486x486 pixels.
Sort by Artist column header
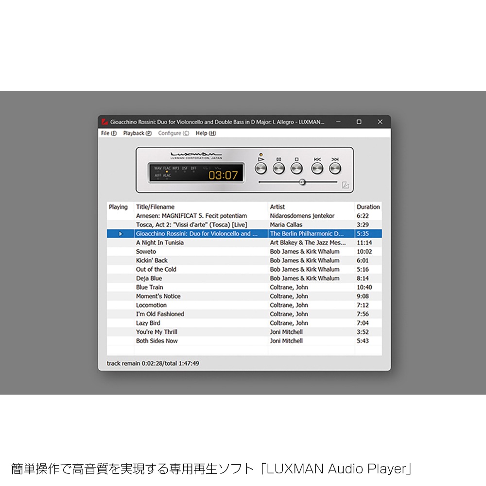(311, 207)
